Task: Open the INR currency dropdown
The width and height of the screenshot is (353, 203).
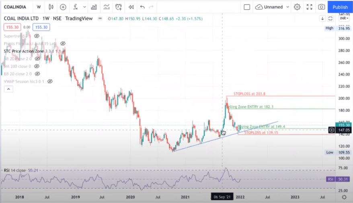Action: 344,18
